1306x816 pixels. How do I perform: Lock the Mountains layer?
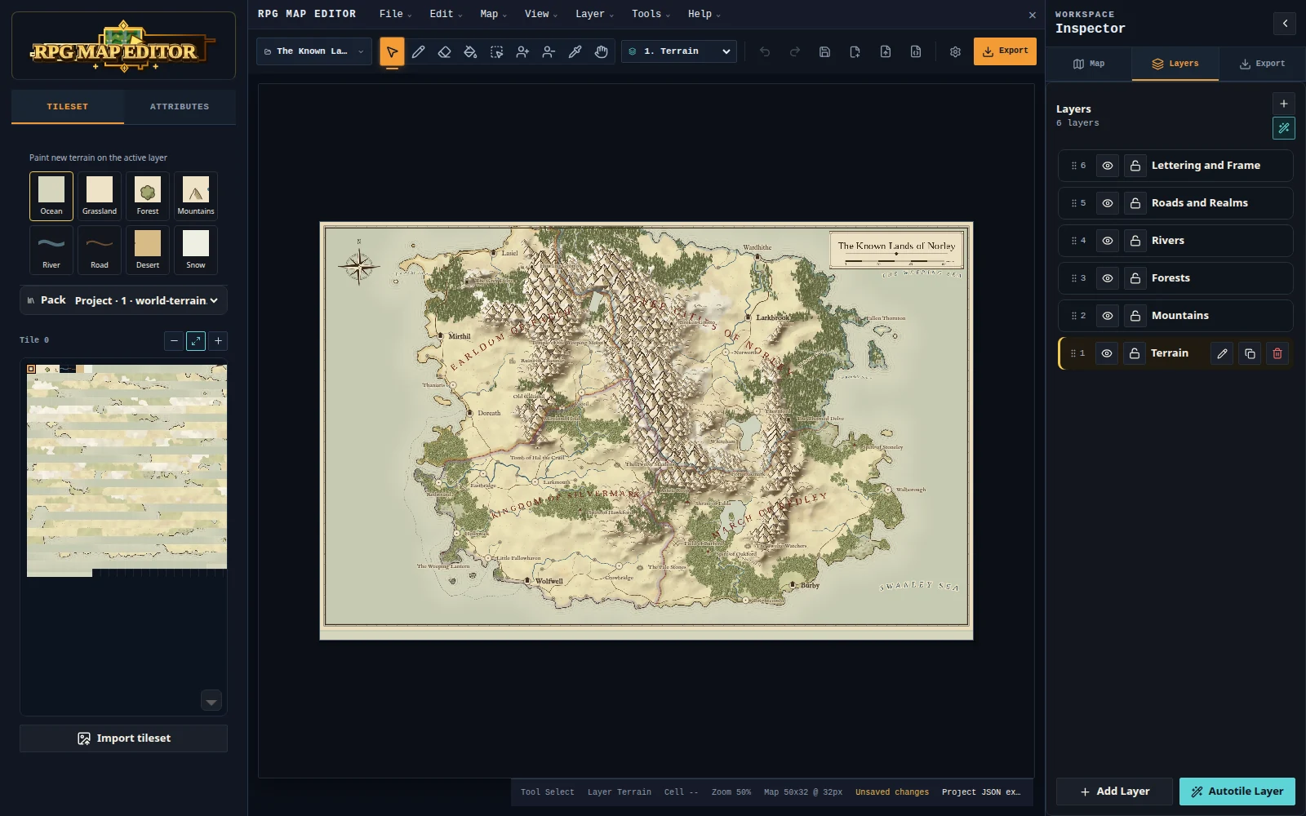[1135, 316]
